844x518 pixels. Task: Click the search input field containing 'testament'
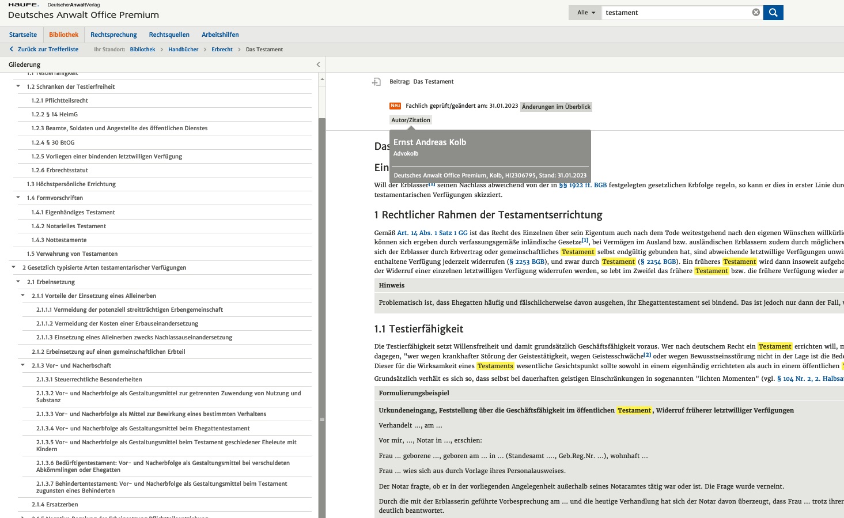(x=677, y=12)
